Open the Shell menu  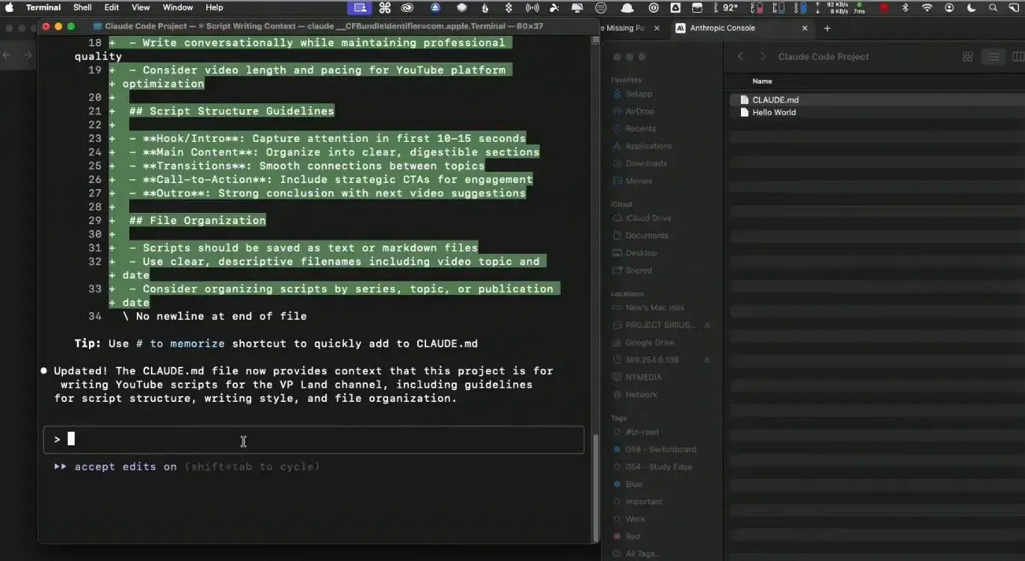coord(82,7)
